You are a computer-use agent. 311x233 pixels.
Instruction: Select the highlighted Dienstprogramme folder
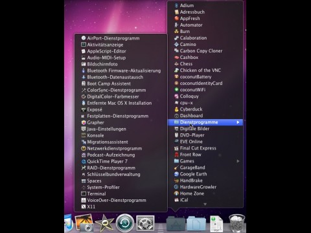click(205, 122)
